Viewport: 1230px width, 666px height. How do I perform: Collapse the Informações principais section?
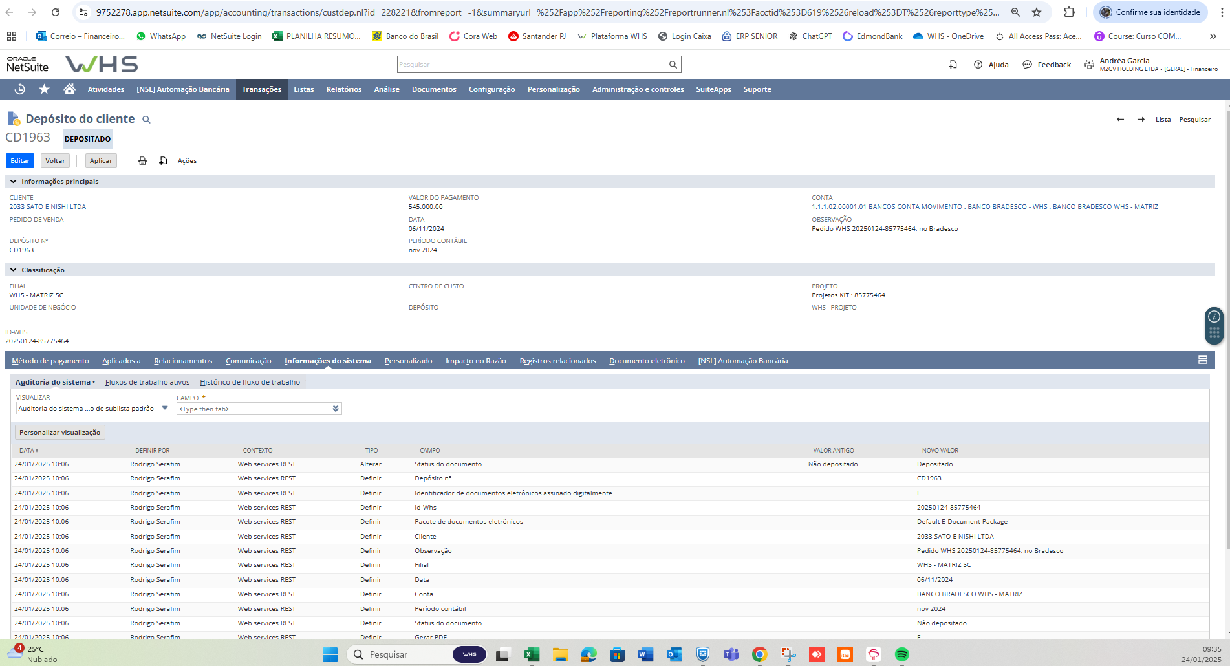[x=13, y=182]
